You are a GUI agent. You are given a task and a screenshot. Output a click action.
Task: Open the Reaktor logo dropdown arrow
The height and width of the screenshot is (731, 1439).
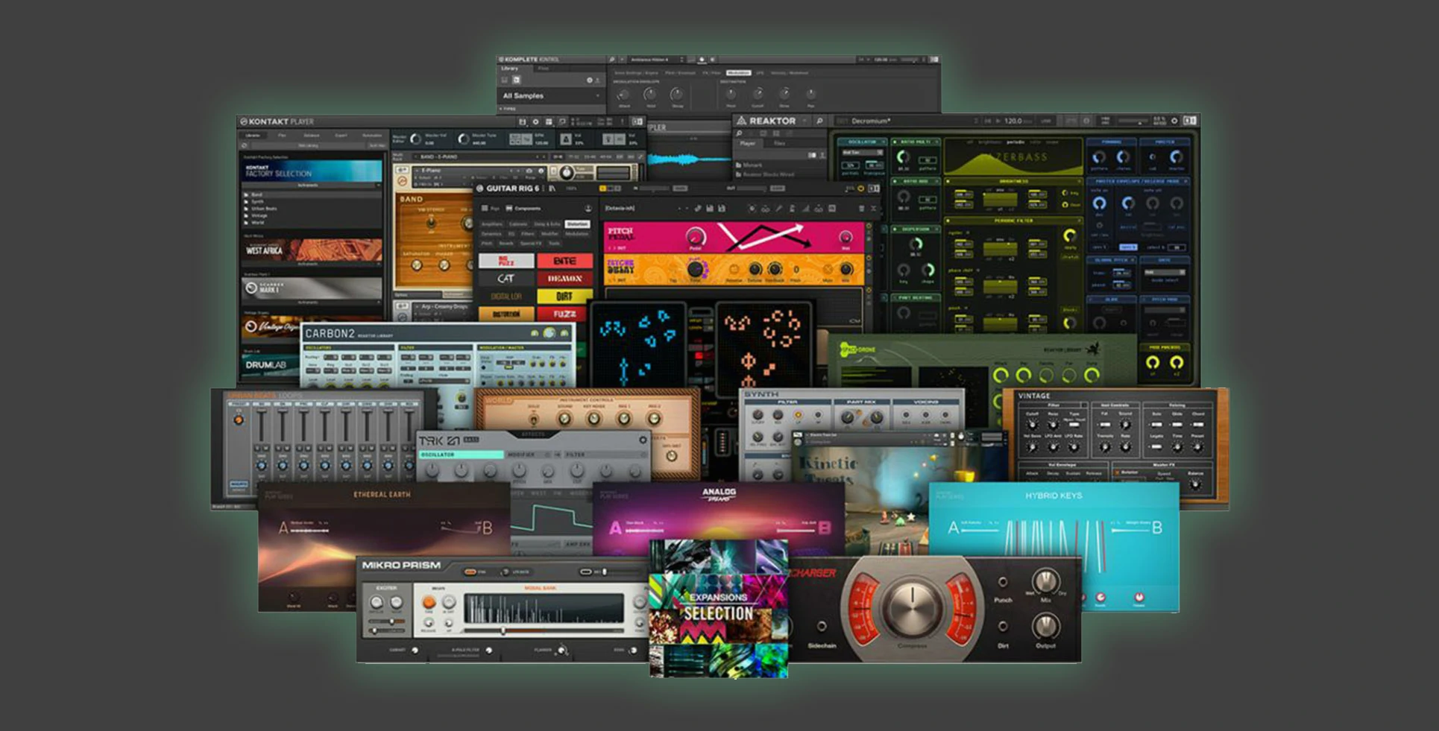(x=804, y=121)
